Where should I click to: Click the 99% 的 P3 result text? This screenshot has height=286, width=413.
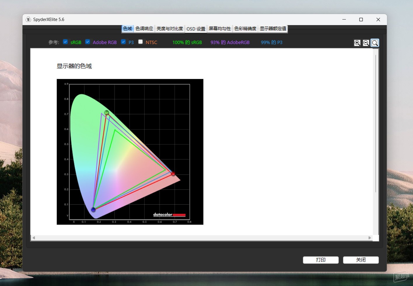tap(271, 42)
